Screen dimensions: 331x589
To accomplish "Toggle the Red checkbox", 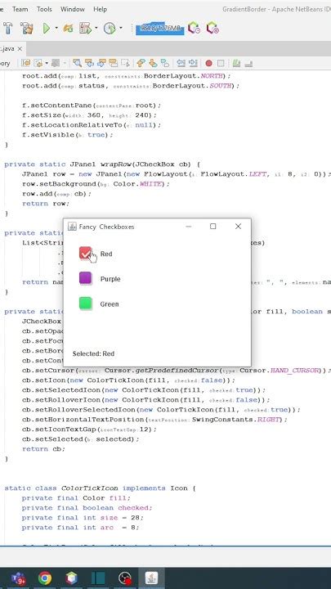I will 86,254.
